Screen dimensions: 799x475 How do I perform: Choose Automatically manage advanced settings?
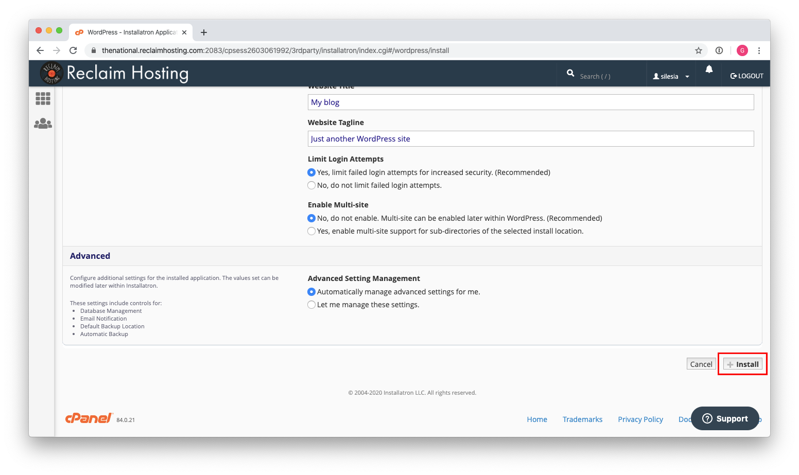click(x=311, y=292)
